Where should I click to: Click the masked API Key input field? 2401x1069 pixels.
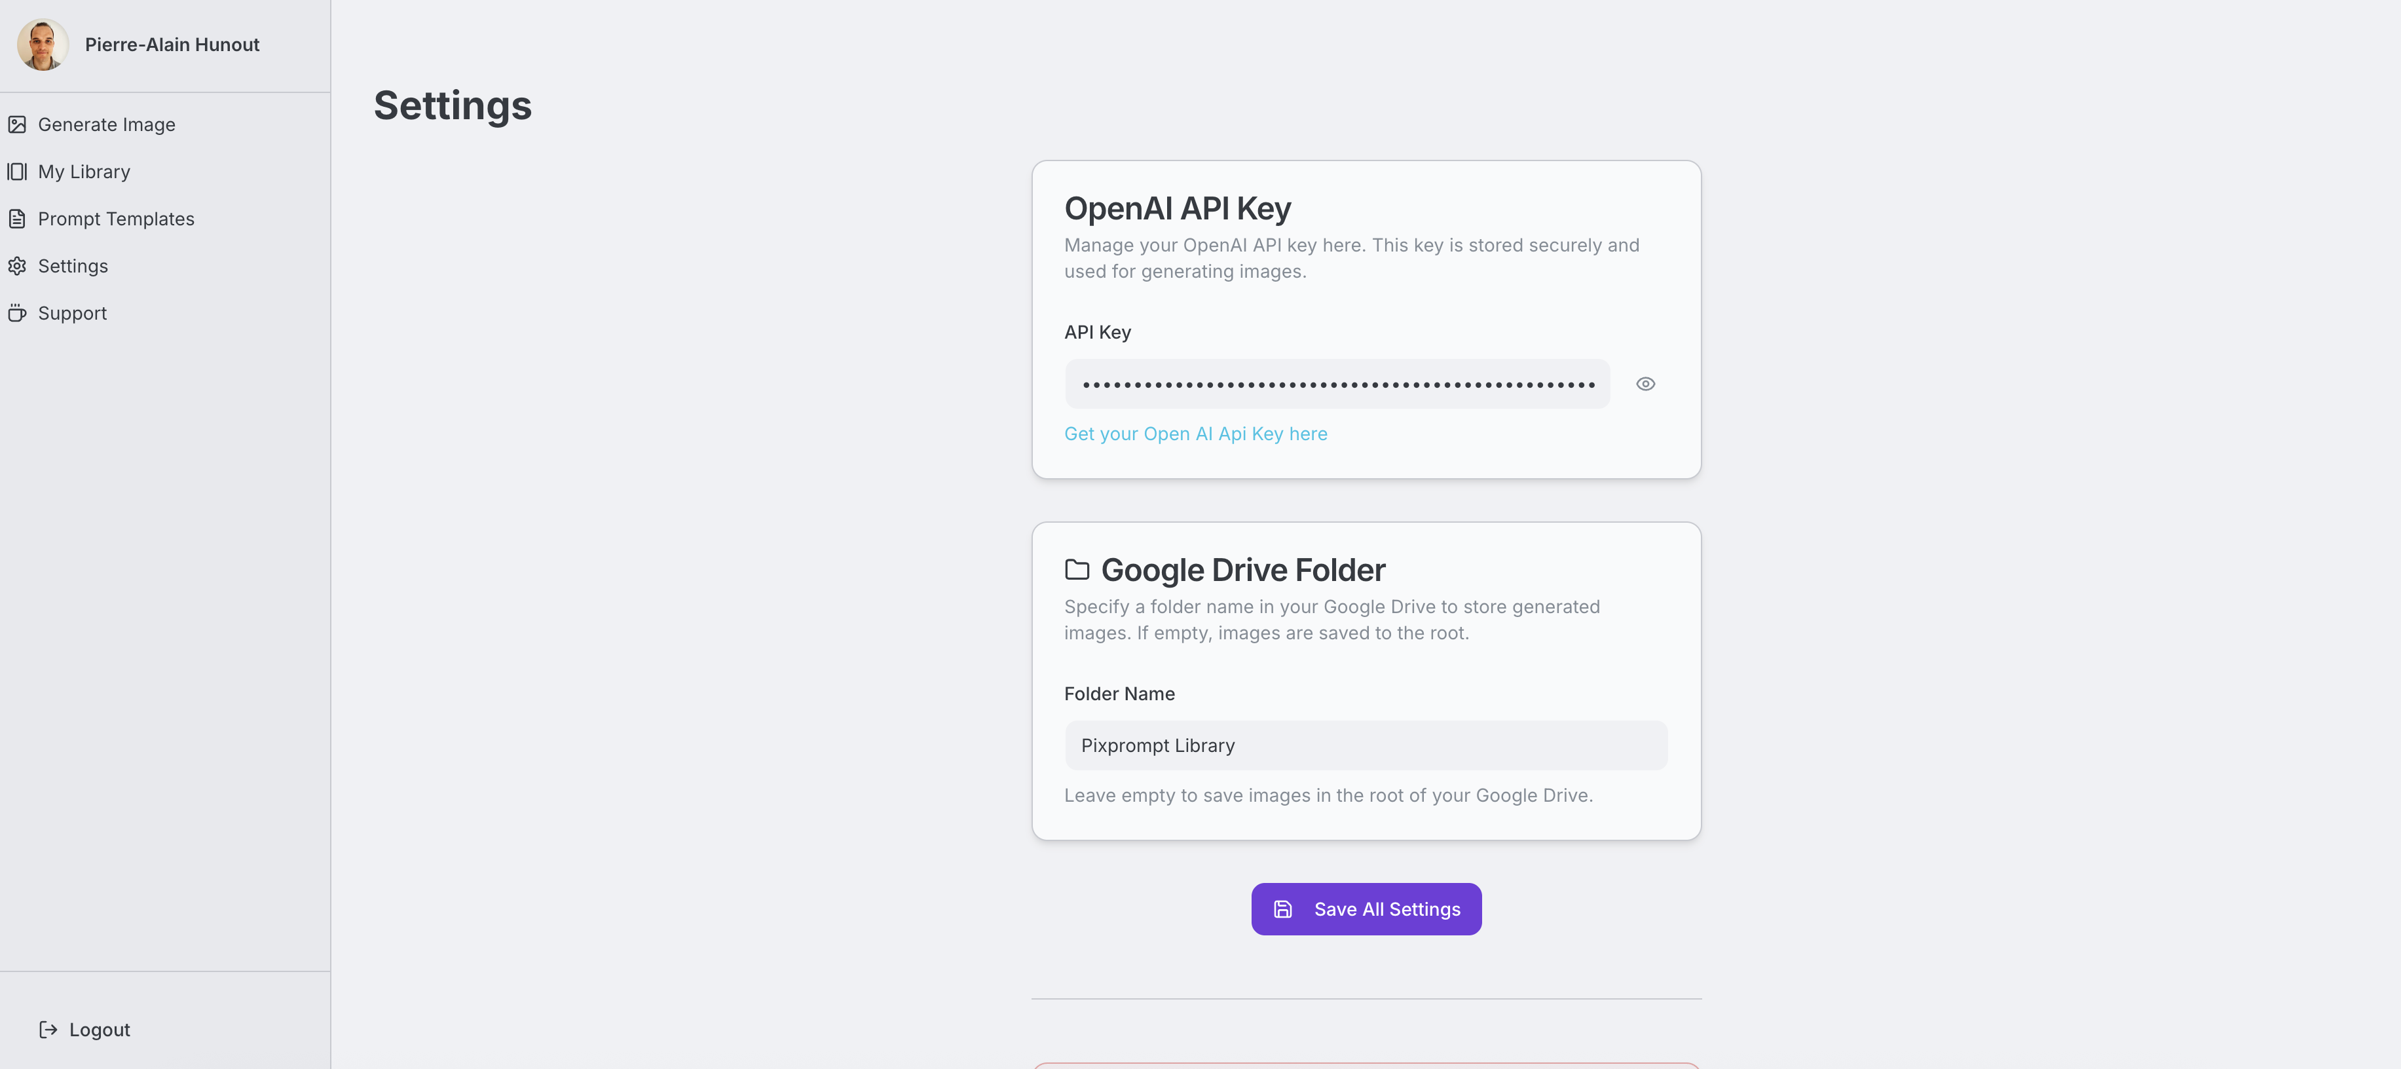pyautogui.click(x=1337, y=384)
